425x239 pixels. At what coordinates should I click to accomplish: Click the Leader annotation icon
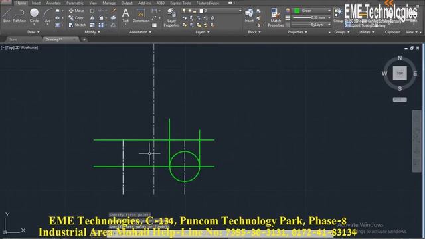coord(154,18)
